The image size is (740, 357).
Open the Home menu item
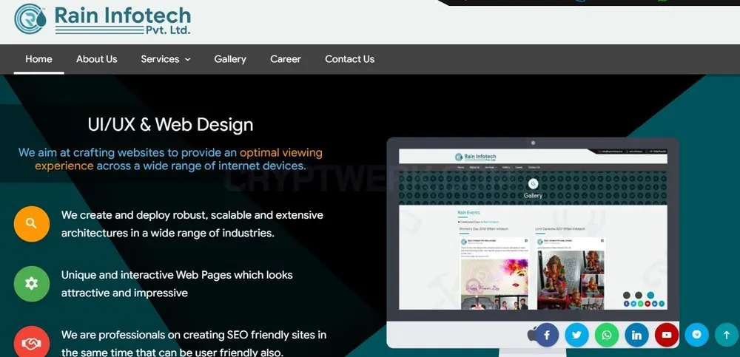[38, 59]
